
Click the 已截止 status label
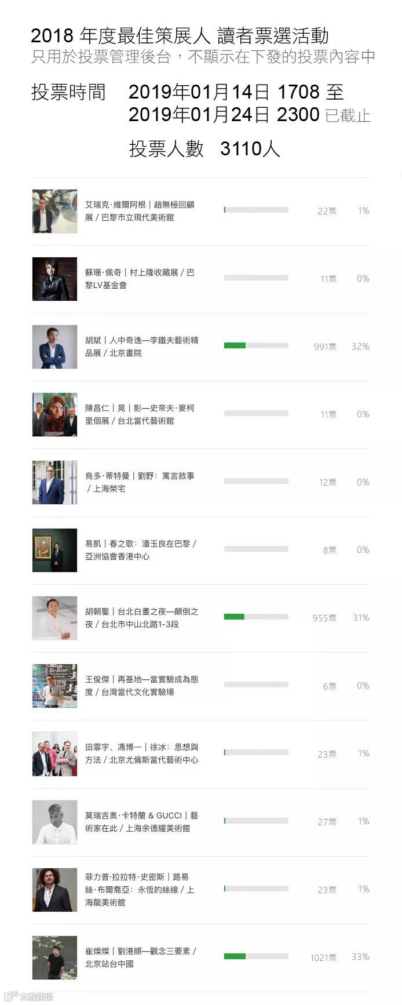(348, 115)
